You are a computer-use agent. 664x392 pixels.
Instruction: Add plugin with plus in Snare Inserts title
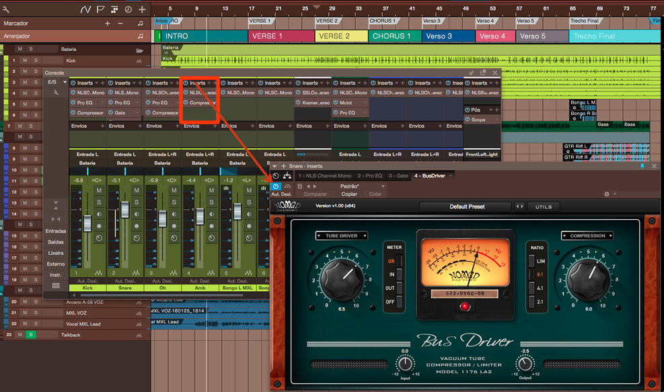283,166
